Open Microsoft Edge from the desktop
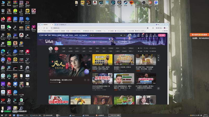This screenshot has height=117, width=209. tap(3, 53)
